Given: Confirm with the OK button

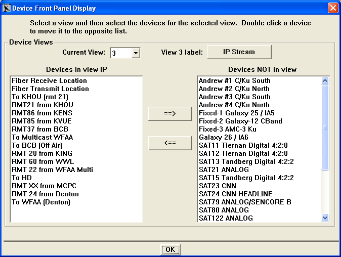Looking at the screenshot, I should tap(170, 249).
